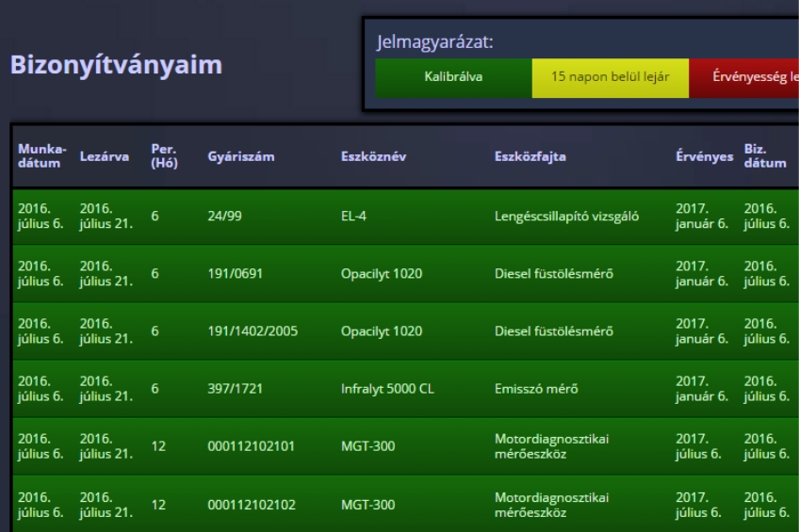Image resolution: width=799 pixels, height=532 pixels.
Task: Click validity date in EL-4 row
Action: tap(702, 216)
